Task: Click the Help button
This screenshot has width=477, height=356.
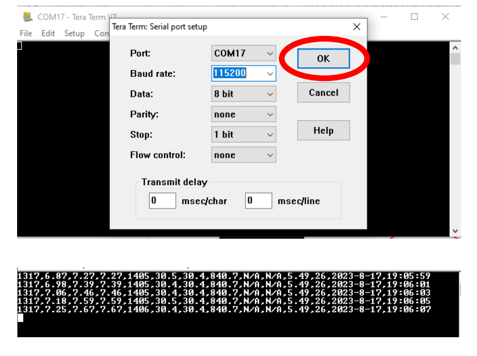Action: [323, 130]
